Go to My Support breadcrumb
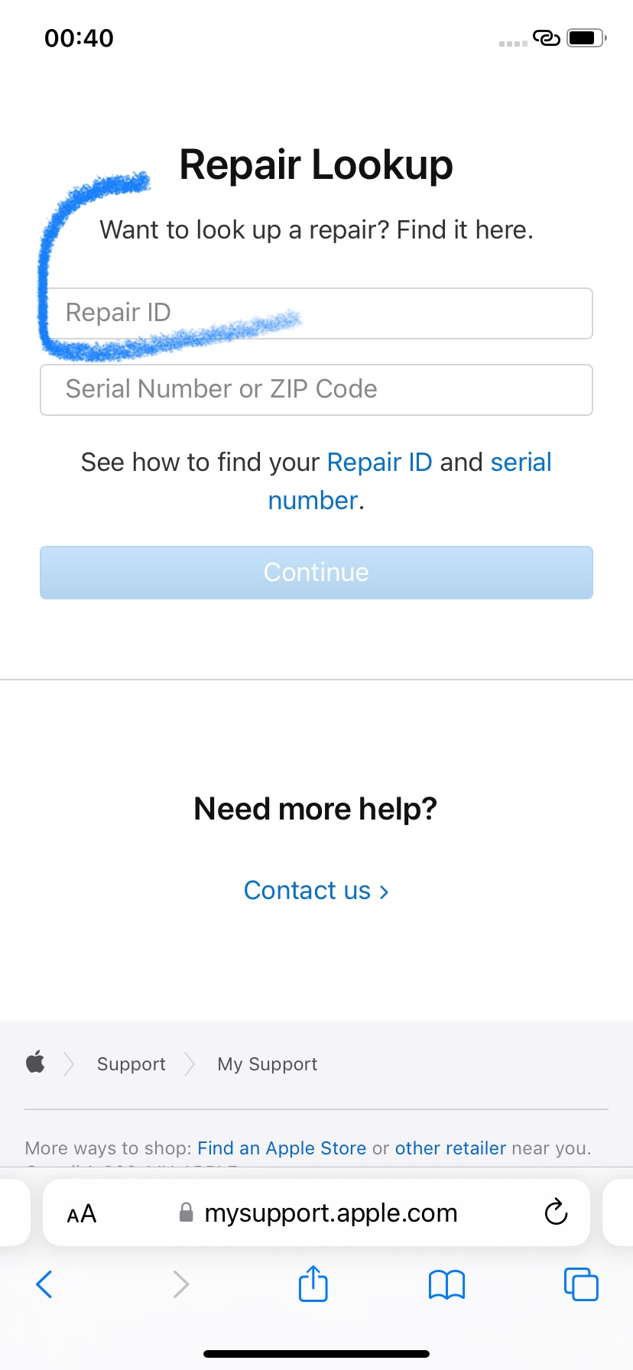 (x=268, y=1064)
